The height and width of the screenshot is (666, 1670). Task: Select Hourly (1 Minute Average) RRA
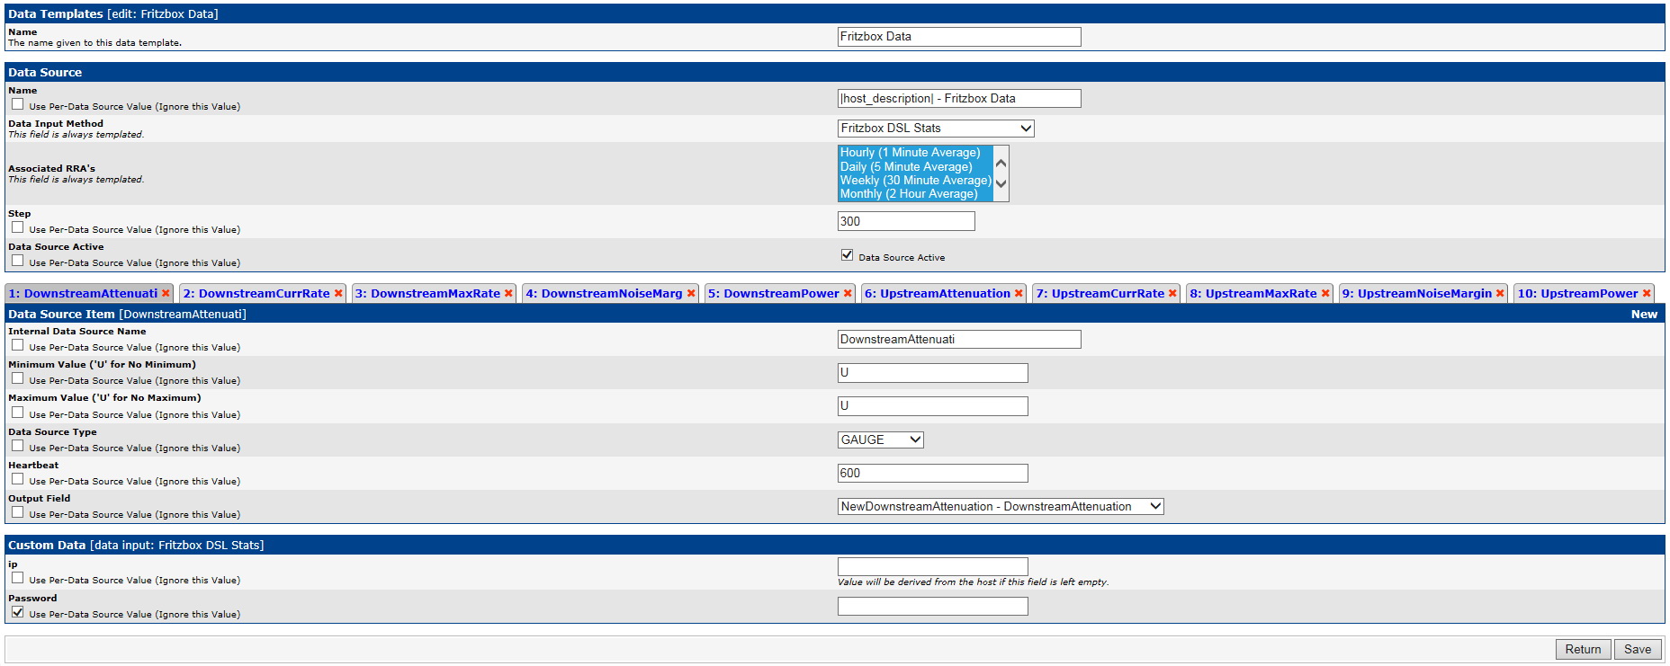click(x=915, y=153)
